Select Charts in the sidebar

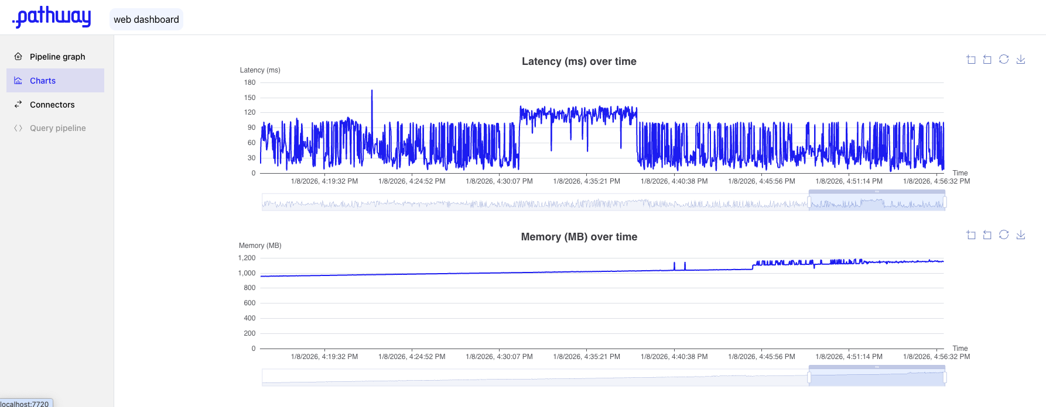pos(43,81)
